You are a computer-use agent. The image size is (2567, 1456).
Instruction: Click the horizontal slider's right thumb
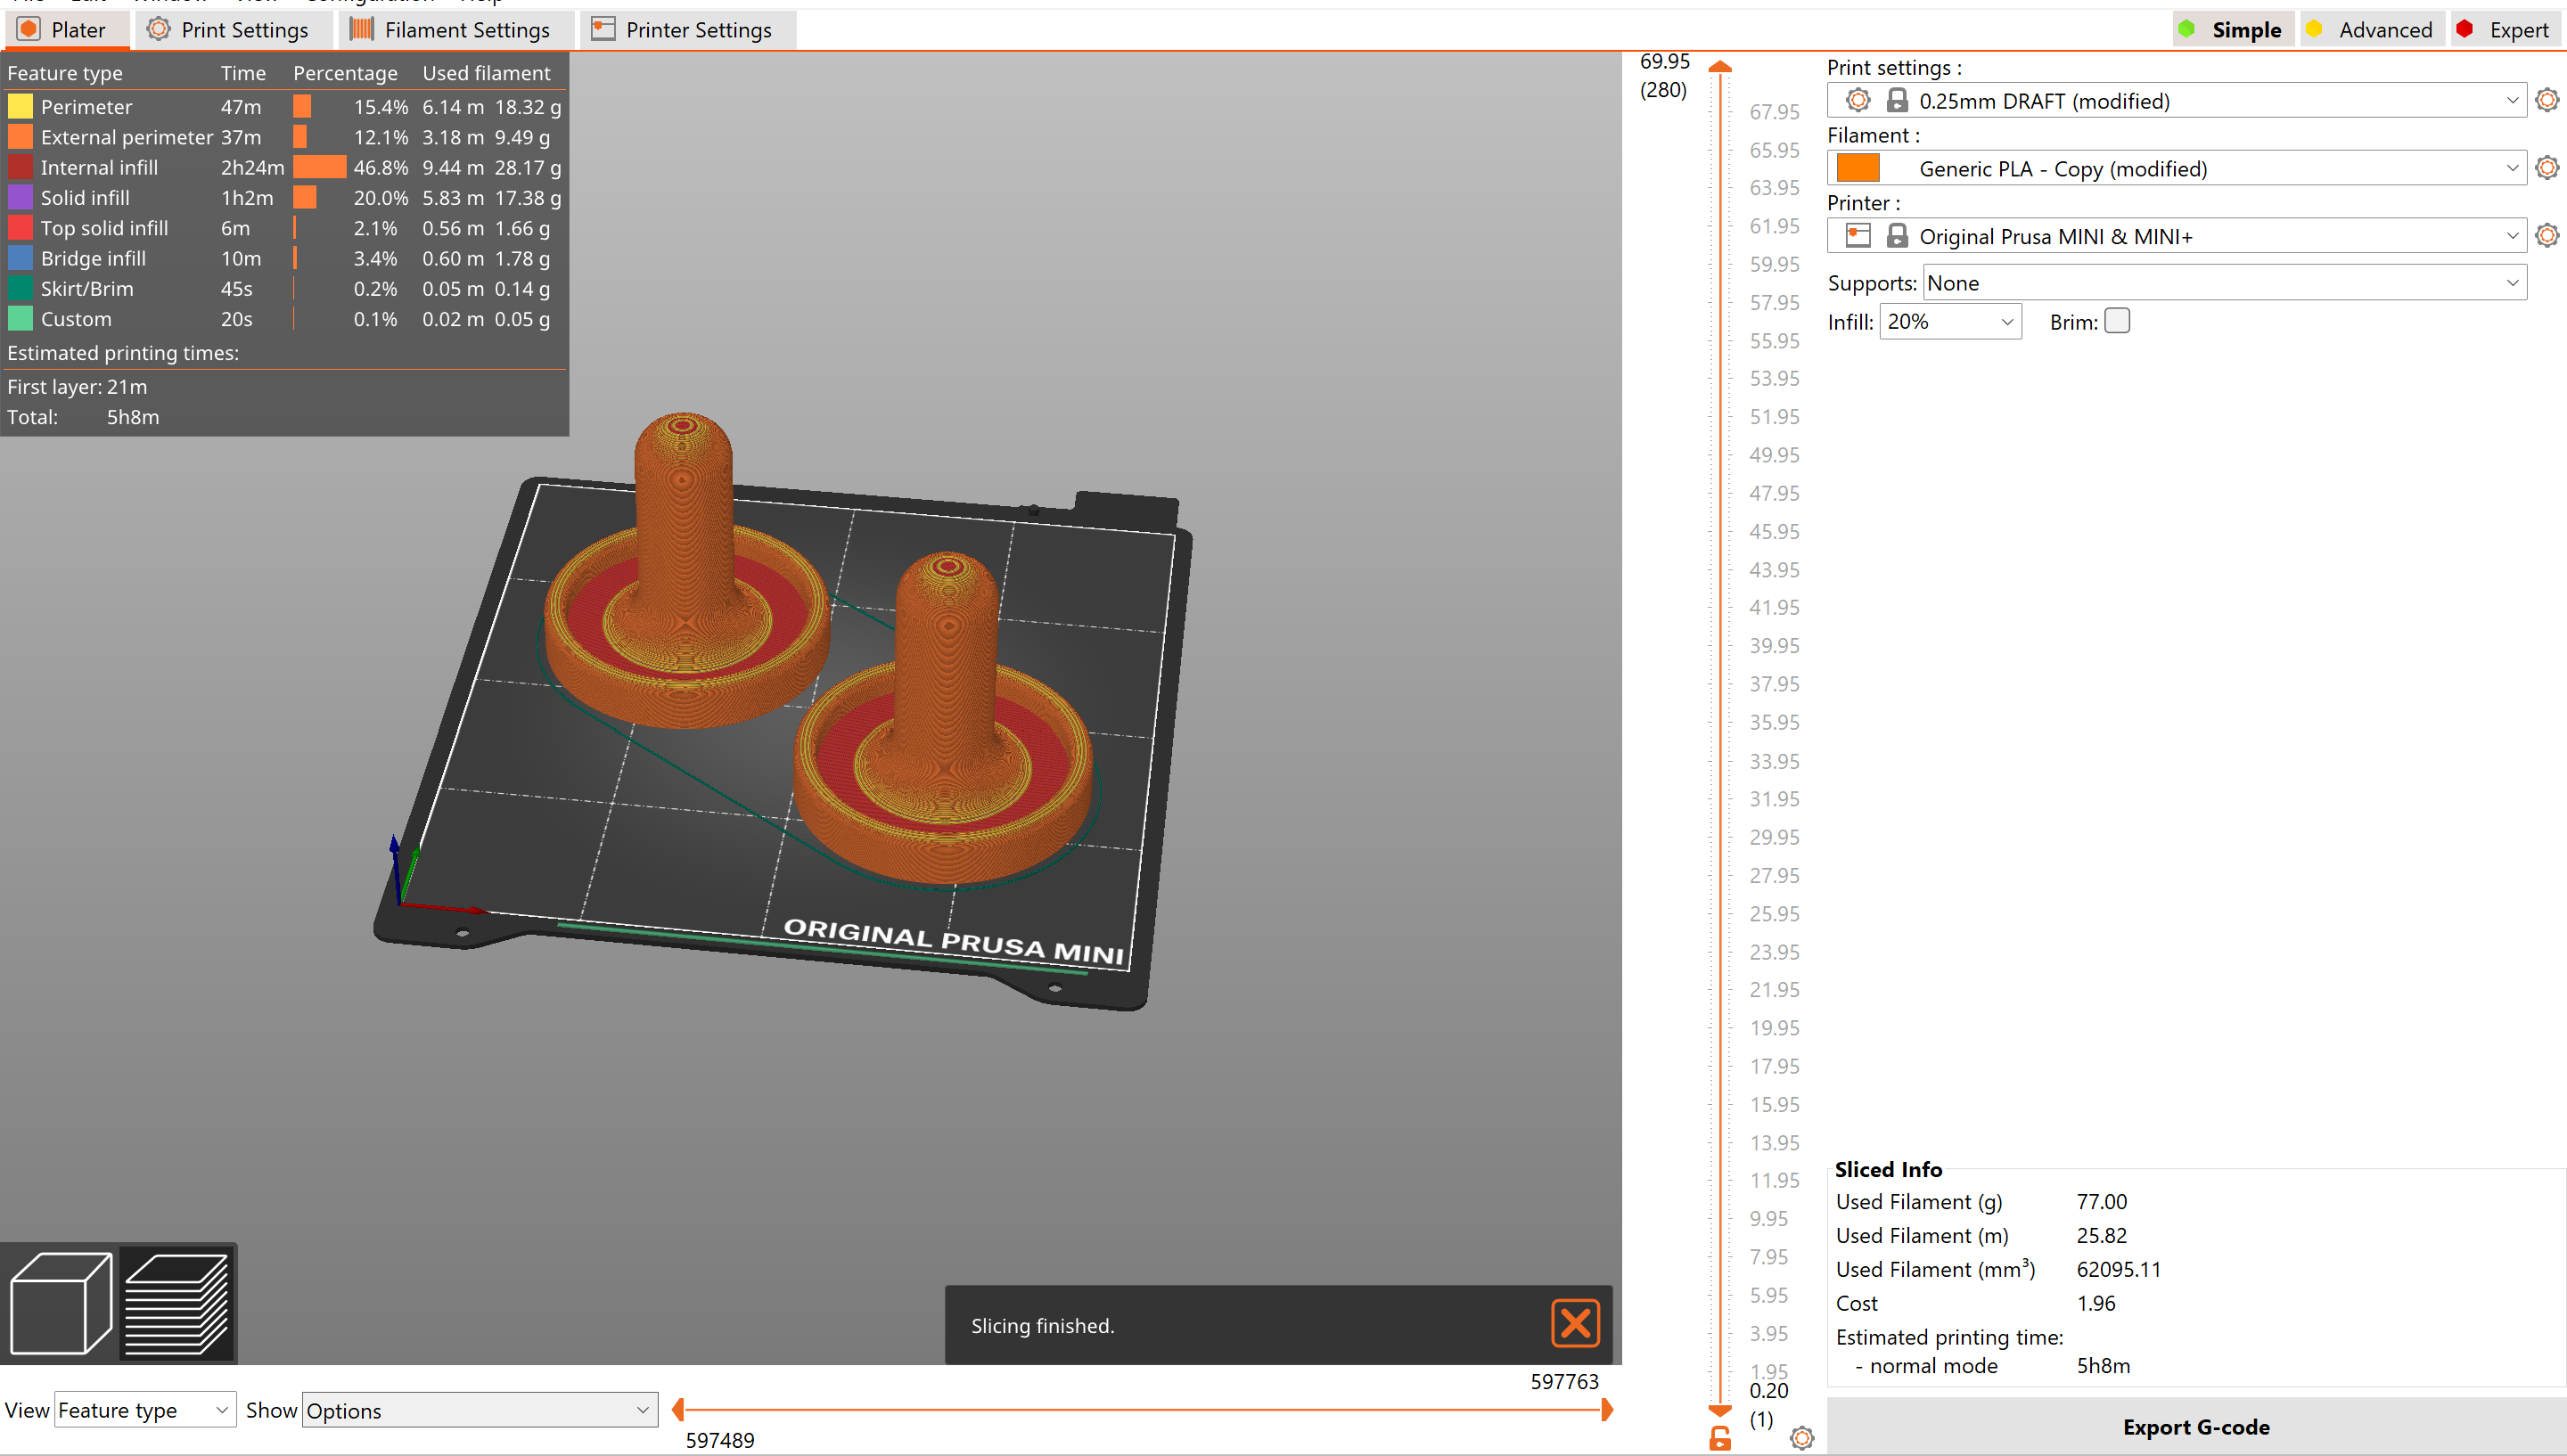tap(1606, 1410)
